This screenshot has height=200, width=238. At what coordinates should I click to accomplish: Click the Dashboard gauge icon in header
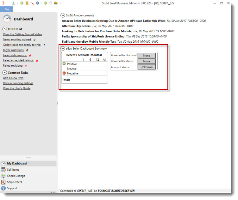7,19
